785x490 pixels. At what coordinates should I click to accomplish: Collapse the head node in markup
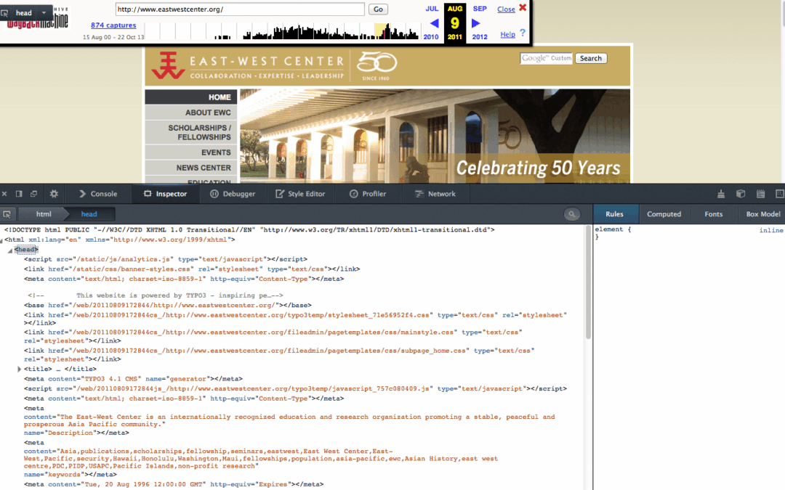10,250
